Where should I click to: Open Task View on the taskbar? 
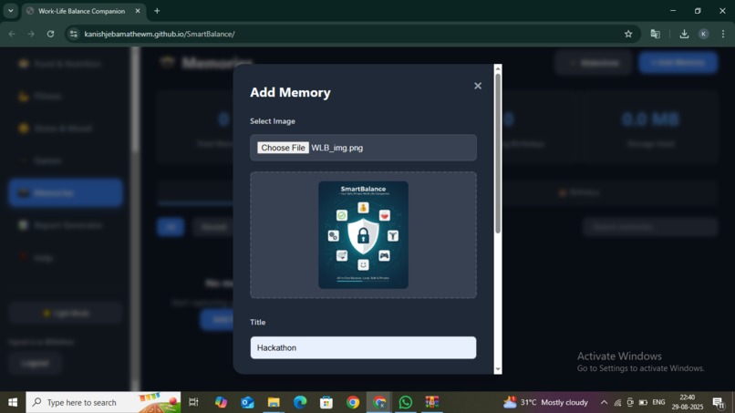tap(193, 402)
